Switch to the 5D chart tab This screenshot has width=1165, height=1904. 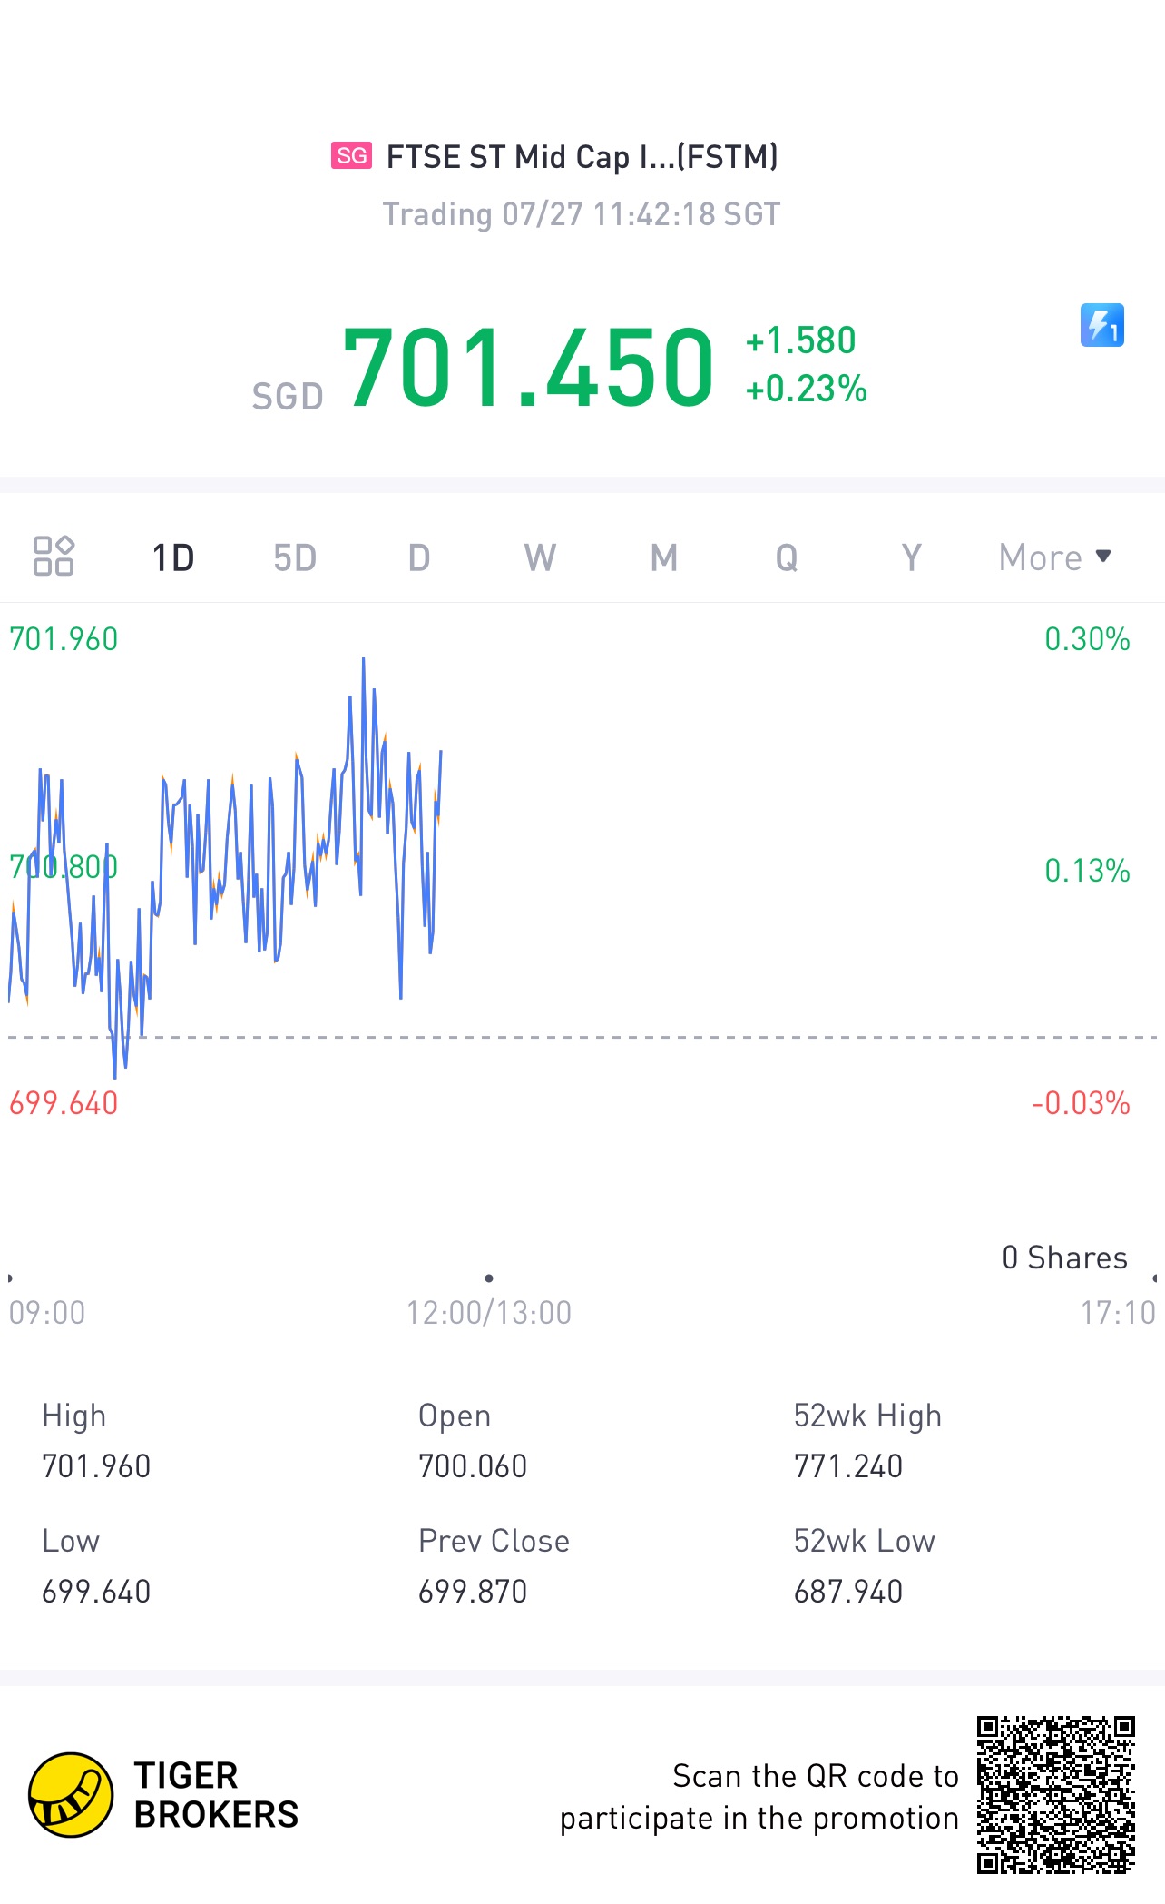295,557
